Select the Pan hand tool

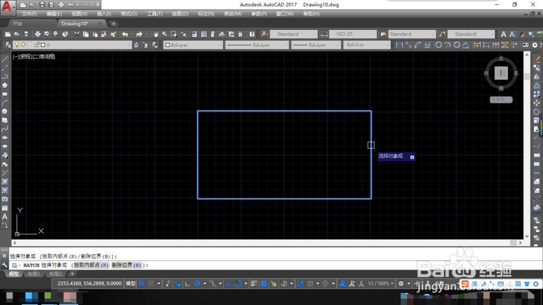pos(156,34)
